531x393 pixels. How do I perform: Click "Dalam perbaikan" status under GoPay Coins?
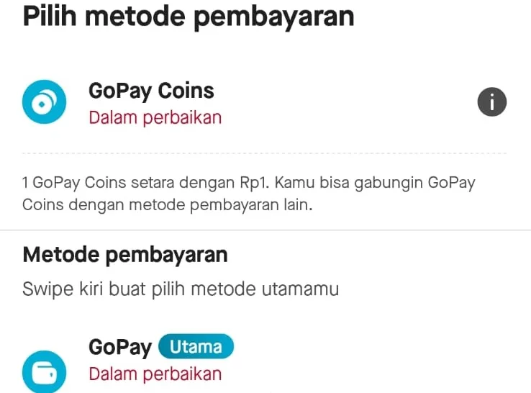pos(155,117)
